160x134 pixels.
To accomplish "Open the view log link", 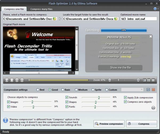I will click(x=126, y=56).
